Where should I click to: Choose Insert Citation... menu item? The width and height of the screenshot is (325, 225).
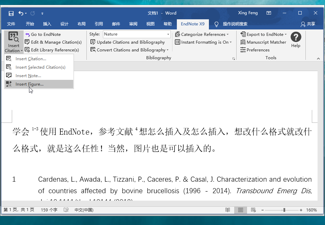(39, 59)
